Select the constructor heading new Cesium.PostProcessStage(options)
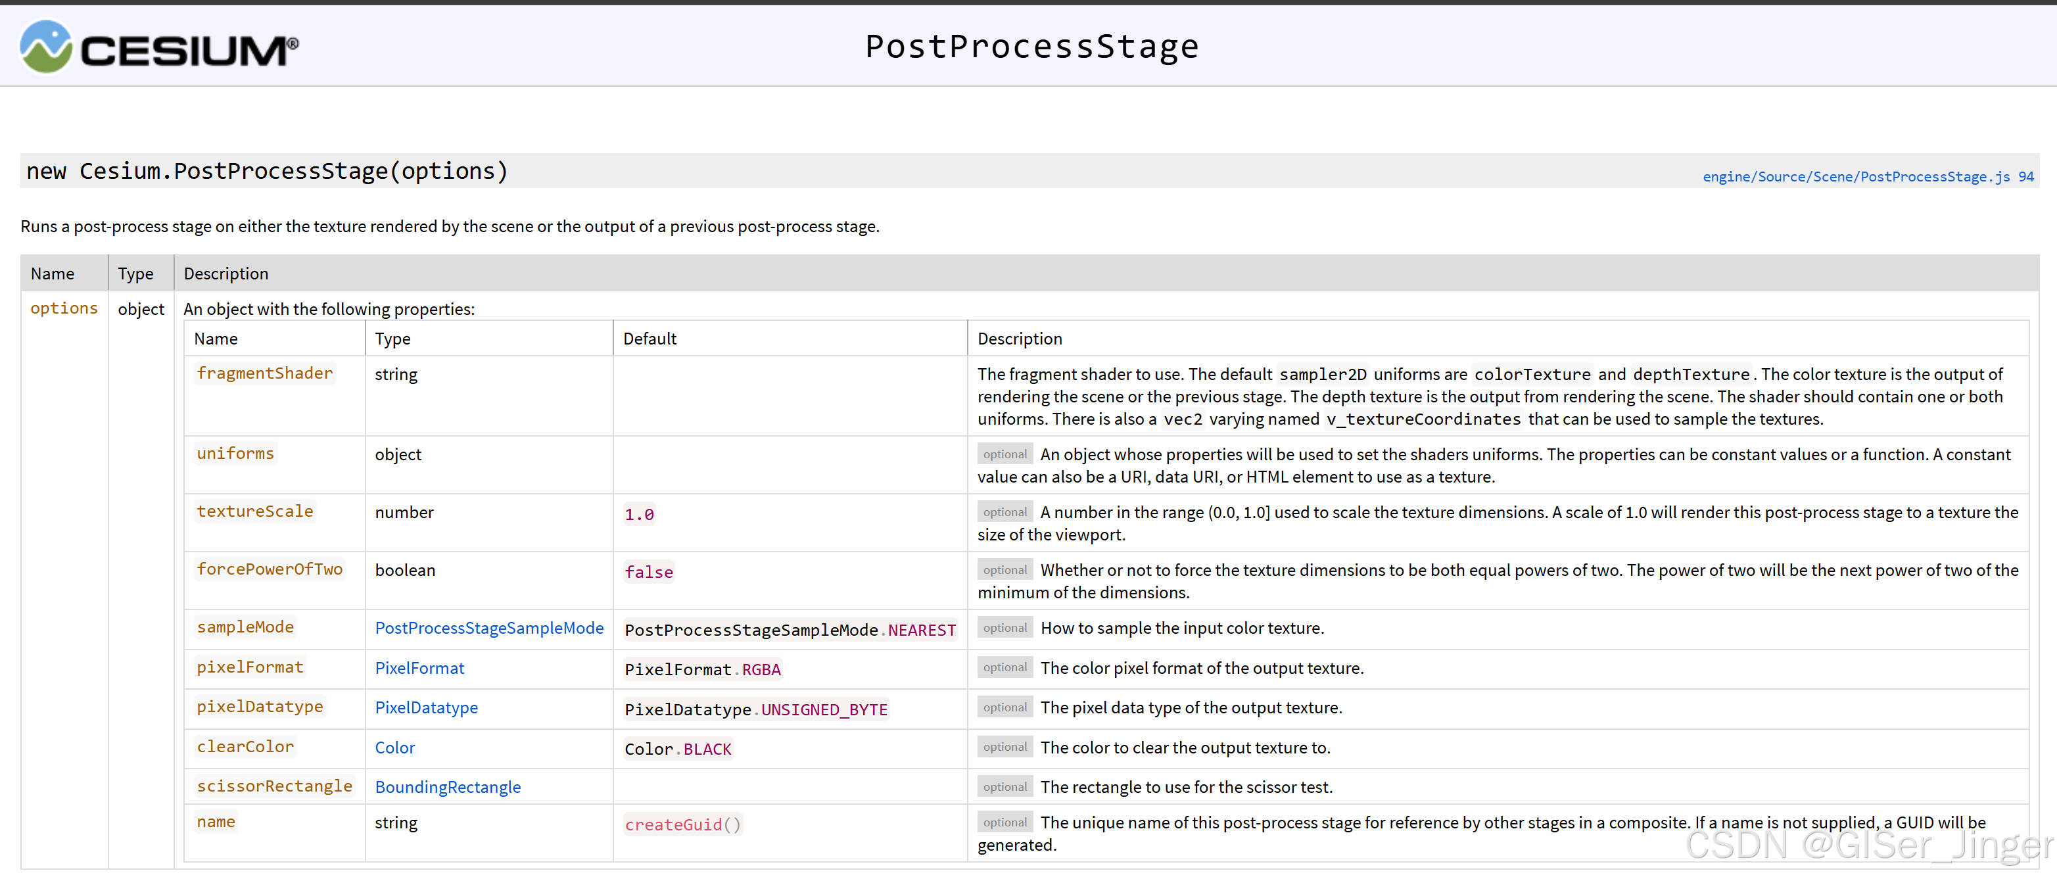The height and width of the screenshot is (879, 2057). pos(267,171)
